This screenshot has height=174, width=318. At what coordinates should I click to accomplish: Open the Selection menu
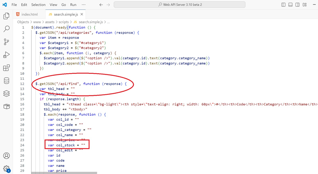click(38, 5)
